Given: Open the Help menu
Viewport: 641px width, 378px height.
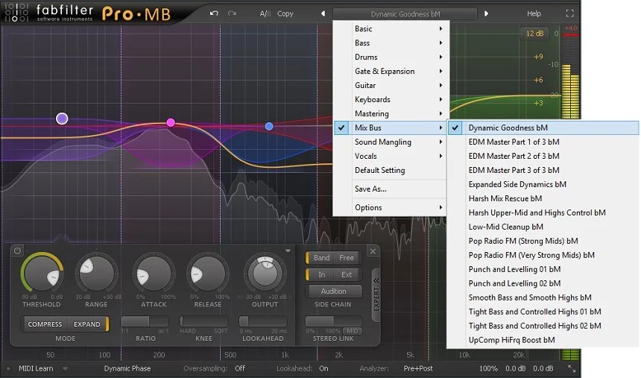Looking at the screenshot, I should click(x=534, y=13).
